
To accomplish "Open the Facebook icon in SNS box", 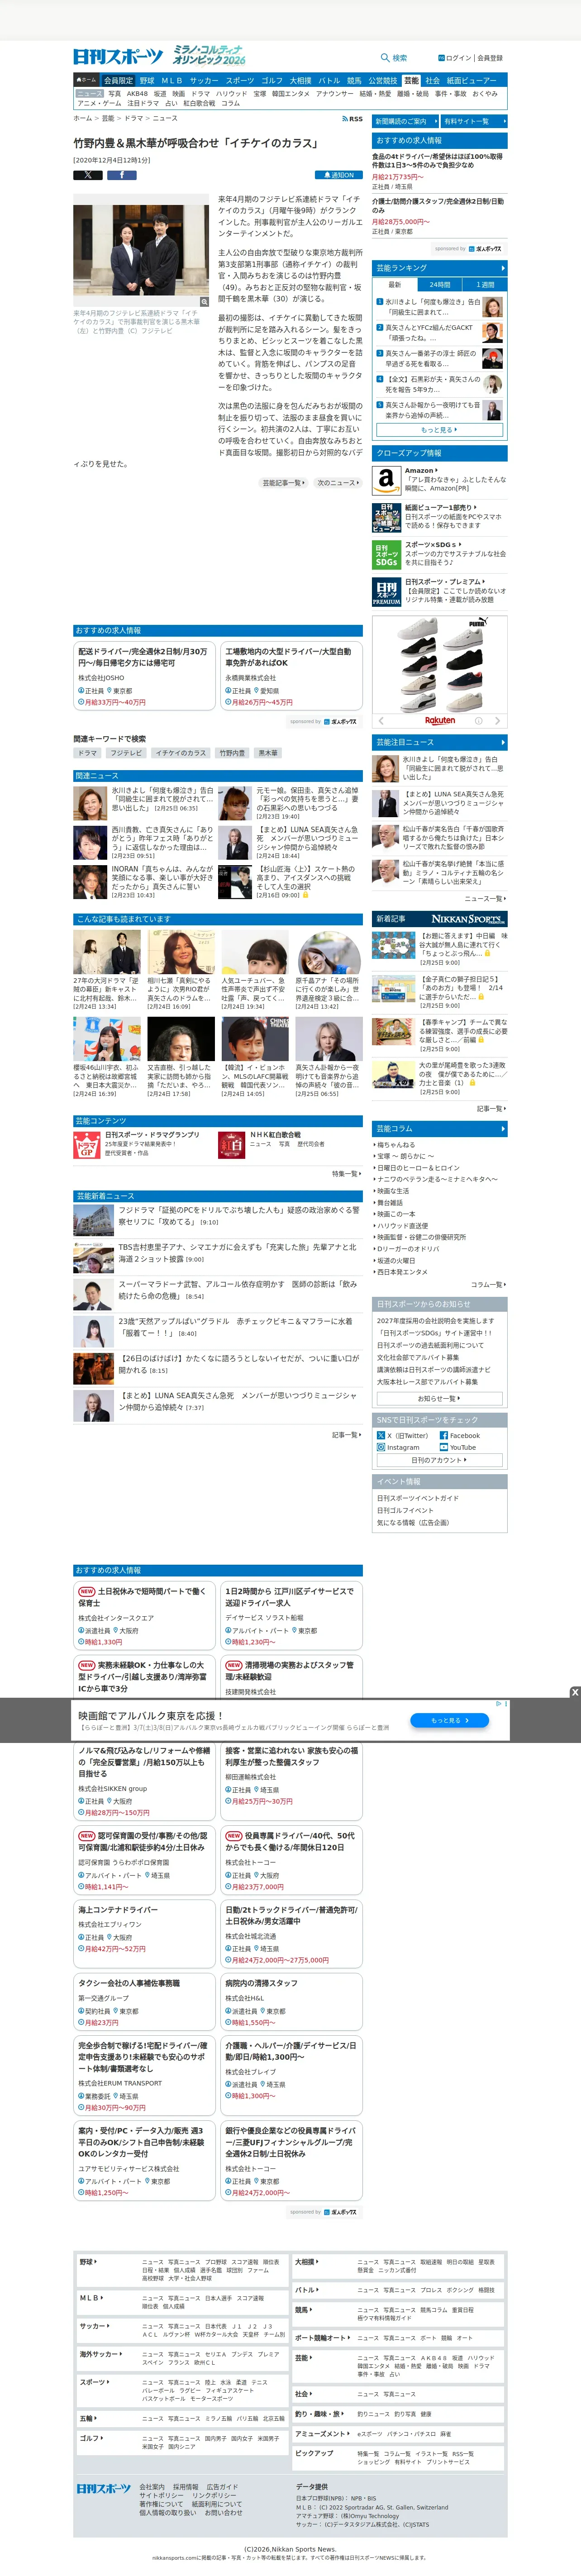I will coord(444,1435).
